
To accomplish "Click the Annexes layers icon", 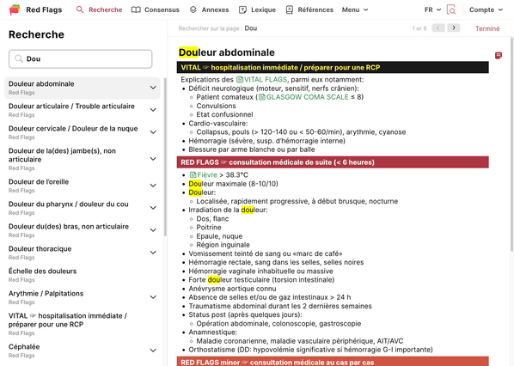I will click(x=193, y=9).
